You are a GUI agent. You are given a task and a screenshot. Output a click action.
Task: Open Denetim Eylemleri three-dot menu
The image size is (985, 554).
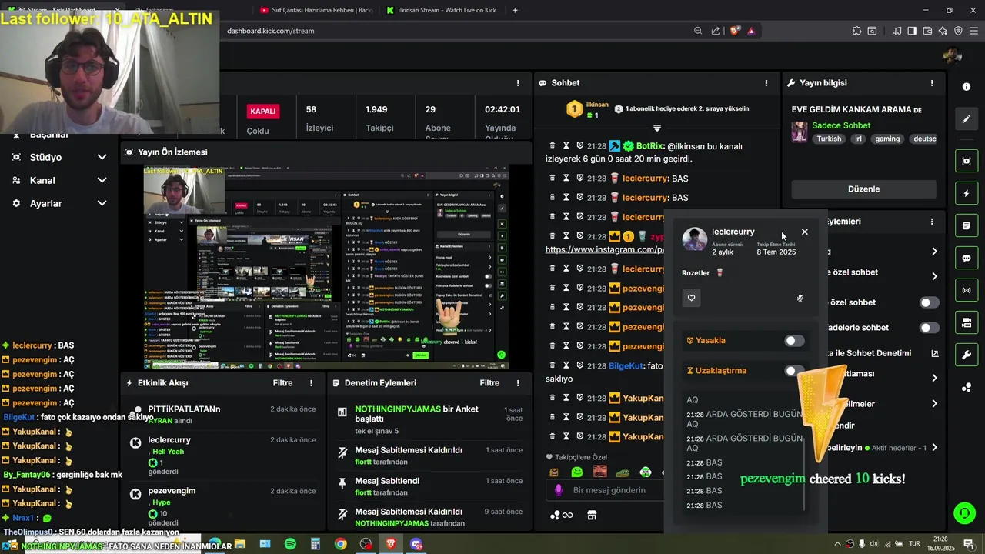(x=518, y=383)
